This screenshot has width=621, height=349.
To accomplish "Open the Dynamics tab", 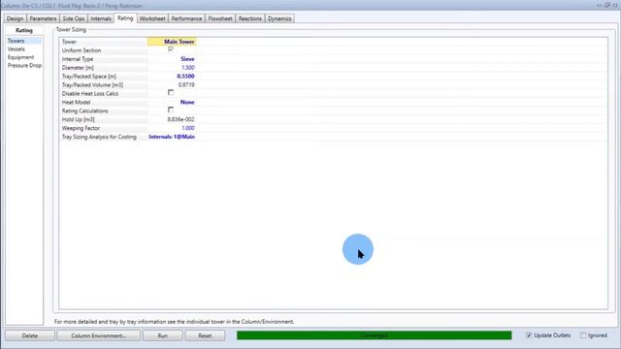I will pos(279,18).
